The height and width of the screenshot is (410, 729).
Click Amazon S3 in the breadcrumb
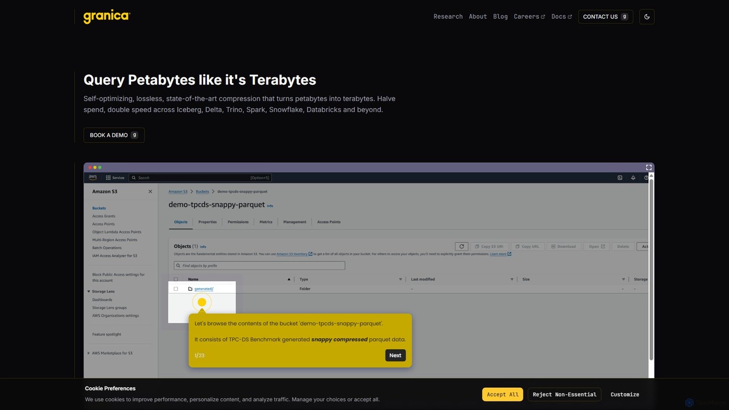178,191
